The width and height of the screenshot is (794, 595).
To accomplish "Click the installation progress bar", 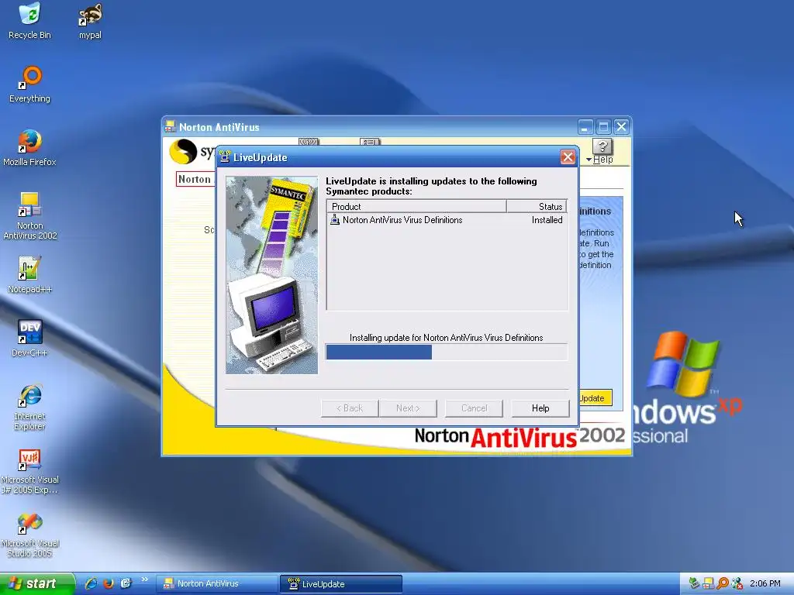I will (x=446, y=353).
